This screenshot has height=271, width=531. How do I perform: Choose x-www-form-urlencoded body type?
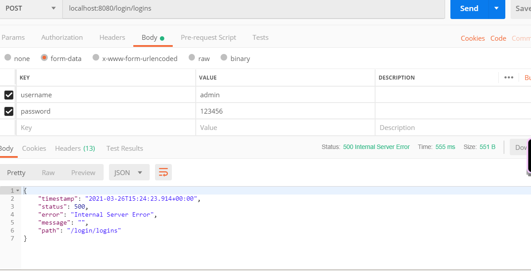[96, 57]
